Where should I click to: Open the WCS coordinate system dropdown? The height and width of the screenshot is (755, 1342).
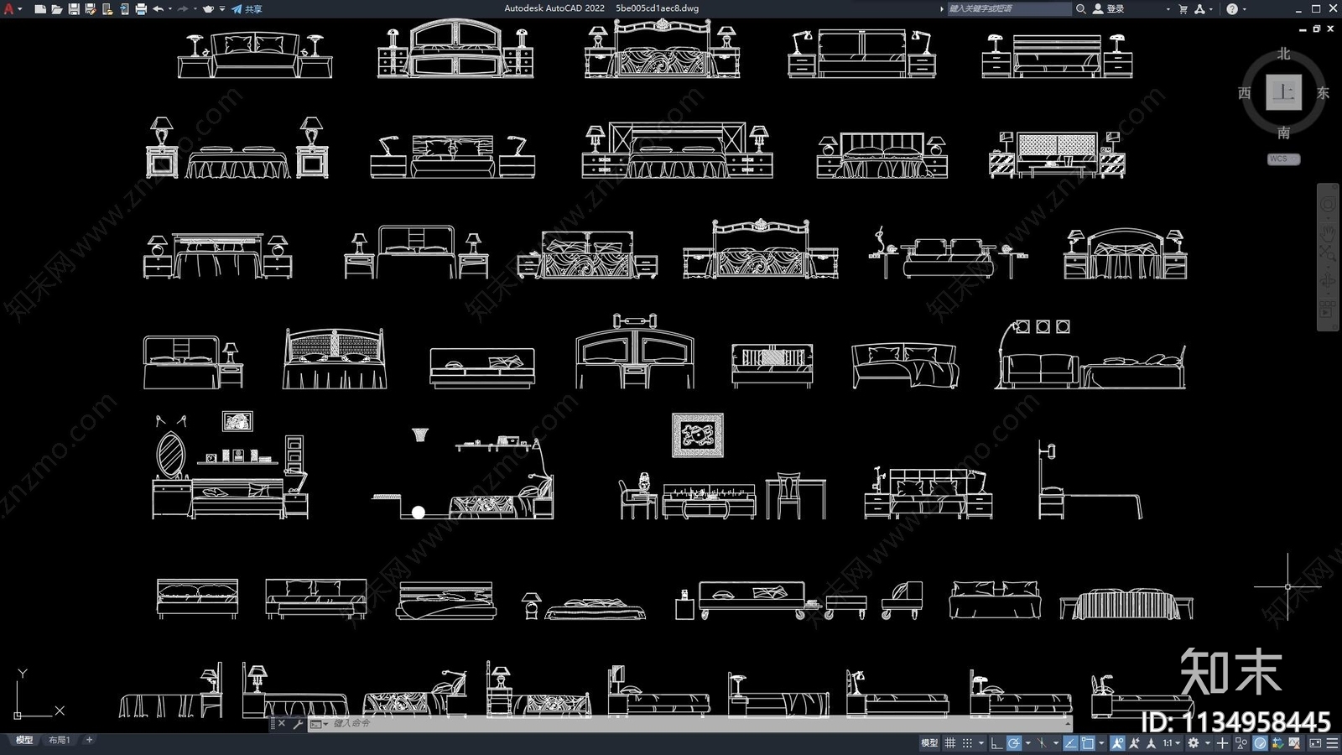[x=1283, y=159]
